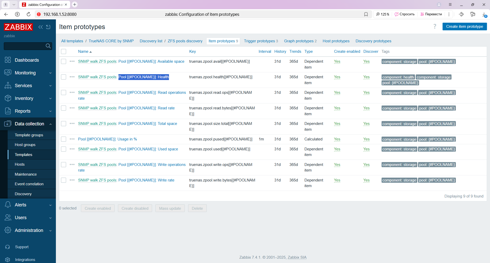Collapse the sidebar with double-chevron icon
The image size is (490, 263).
coord(41,27)
